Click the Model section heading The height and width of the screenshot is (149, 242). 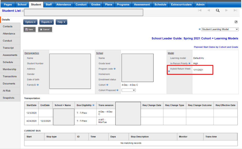171,53
